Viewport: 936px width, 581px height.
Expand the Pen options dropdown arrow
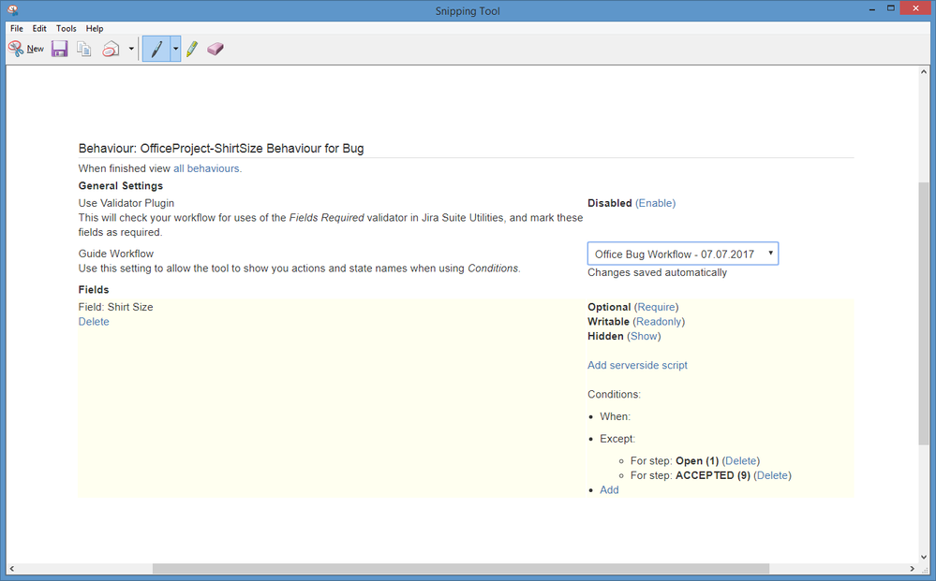175,49
